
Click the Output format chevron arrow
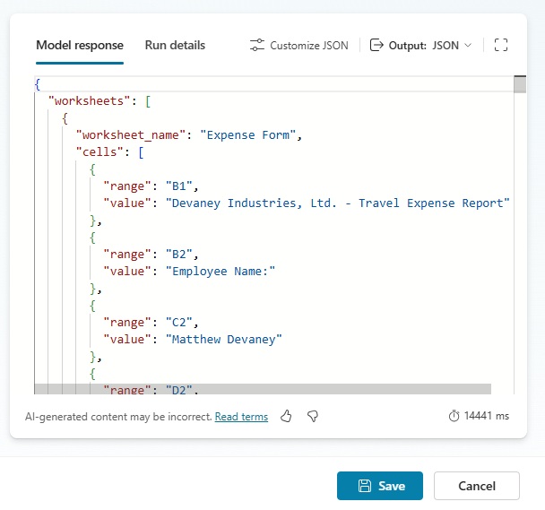click(x=468, y=45)
